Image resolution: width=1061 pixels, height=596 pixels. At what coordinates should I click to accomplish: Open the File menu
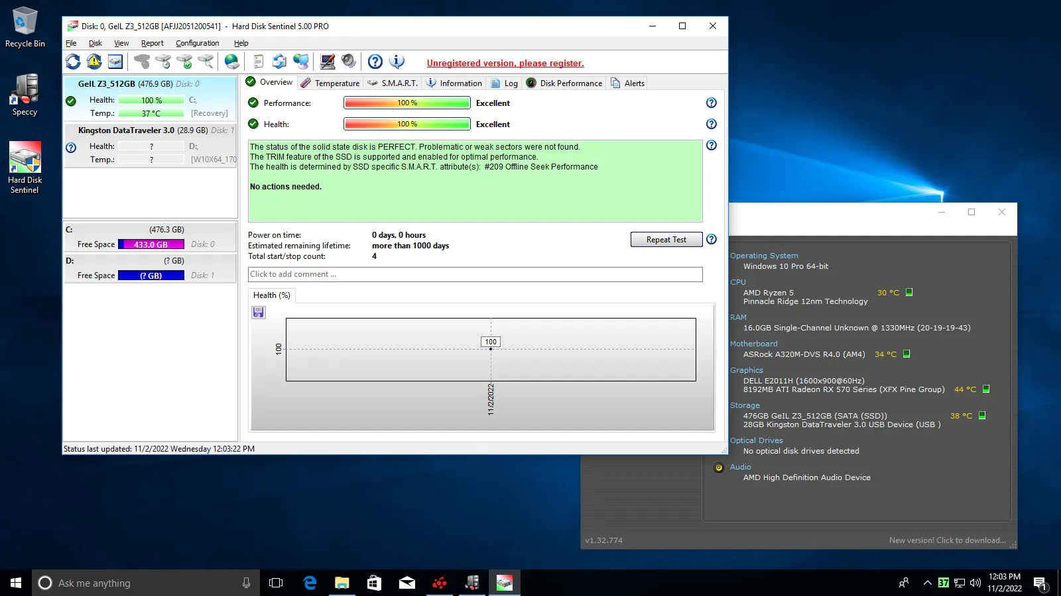(71, 43)
